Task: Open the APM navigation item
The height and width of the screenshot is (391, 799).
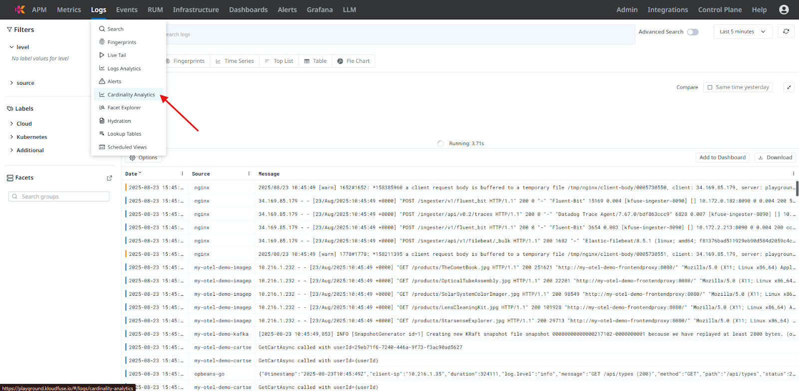Action: (x=39, y=9)
